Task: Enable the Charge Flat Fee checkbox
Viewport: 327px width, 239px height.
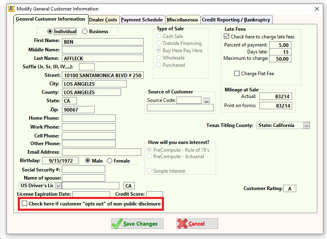Action: point(237,74)
